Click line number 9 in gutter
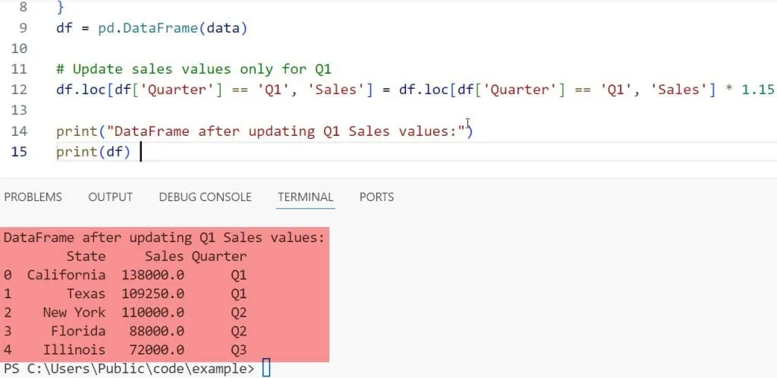The height and width of the screenshot is (378, 777). pos(23,28)
